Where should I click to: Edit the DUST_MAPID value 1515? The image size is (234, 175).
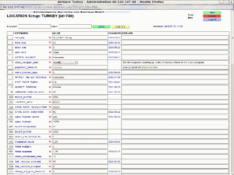(x=80, y=132)
